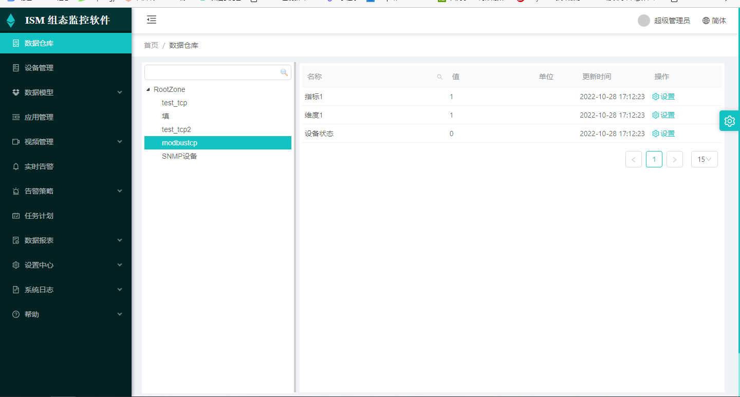This screenshot has width=740, height=397.
Task: Click the globe language icon
Action: 706,21
